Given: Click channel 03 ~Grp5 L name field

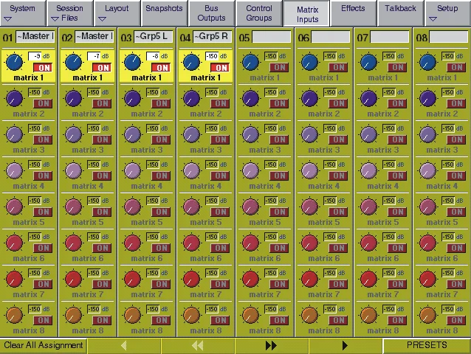Looking at the screenshot, I should point(154,37).
